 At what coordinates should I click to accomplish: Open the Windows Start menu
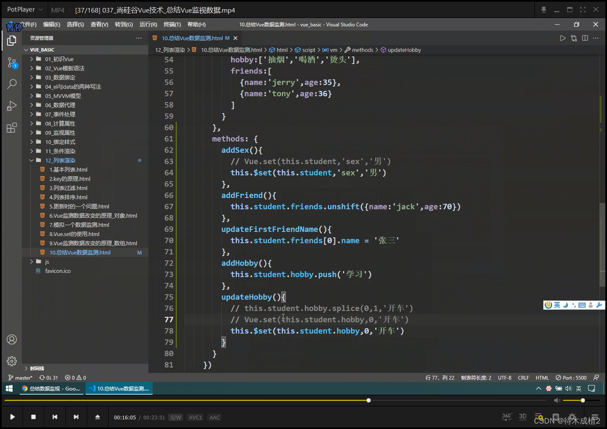[9, 388]
